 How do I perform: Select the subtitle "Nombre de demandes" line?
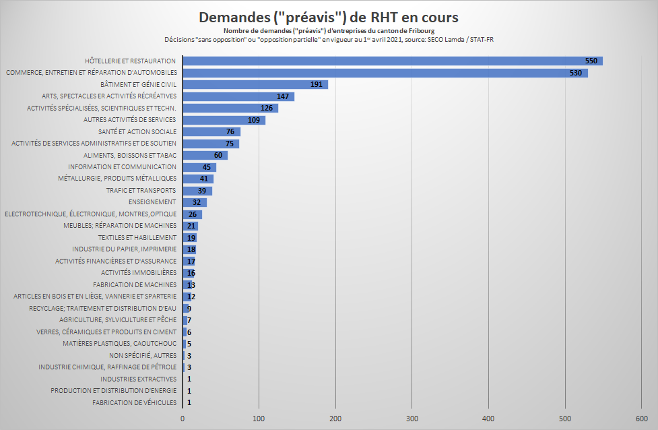pos(329,32)
